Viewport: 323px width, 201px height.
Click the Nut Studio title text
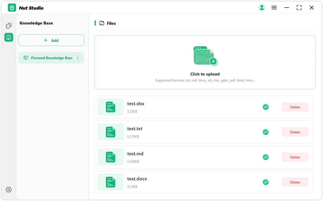pyautogui.click(x=31, y=8)
